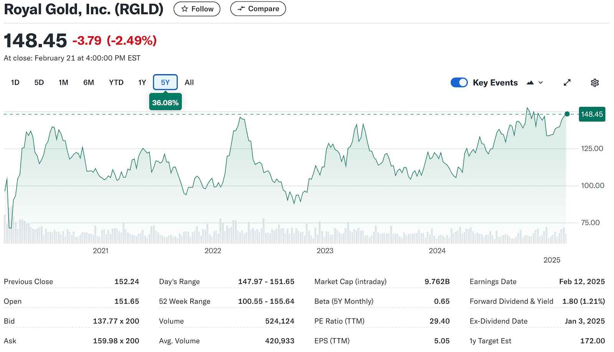Click the large 148.45 stock price
The width and height of the screenshot is (614, 352).
[x=35, y=41]
